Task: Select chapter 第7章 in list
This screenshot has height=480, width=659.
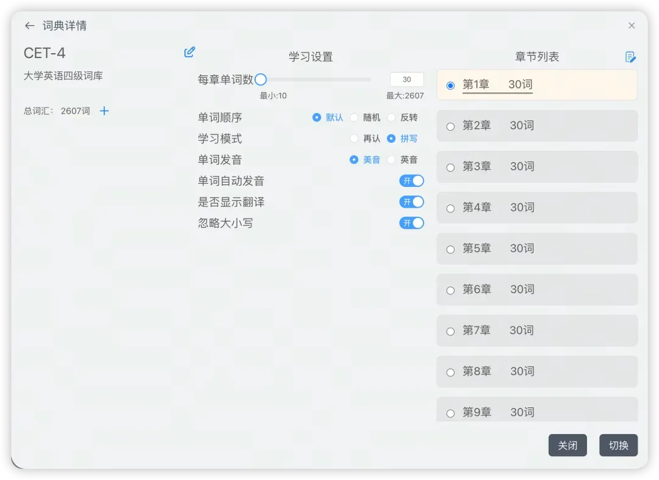Action: (537, 330)
